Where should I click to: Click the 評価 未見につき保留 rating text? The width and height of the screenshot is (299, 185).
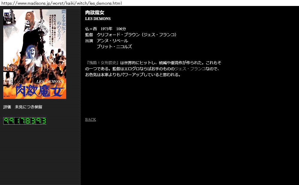[23, 107]
